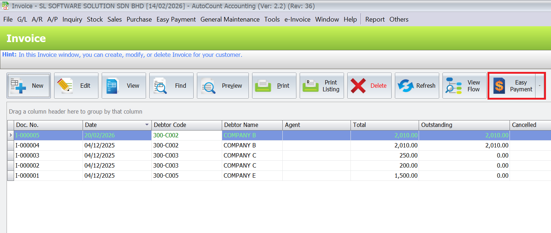Screen dimensions: 551x233
Task: Delete invoice using the red X button
Action: click(x=369, y=86)
